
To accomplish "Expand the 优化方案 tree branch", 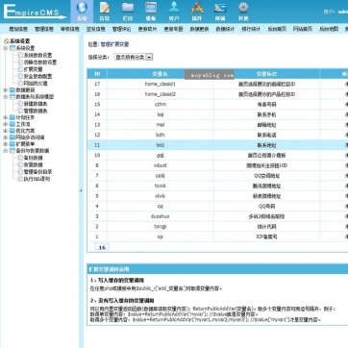I will tap(6, 131).
